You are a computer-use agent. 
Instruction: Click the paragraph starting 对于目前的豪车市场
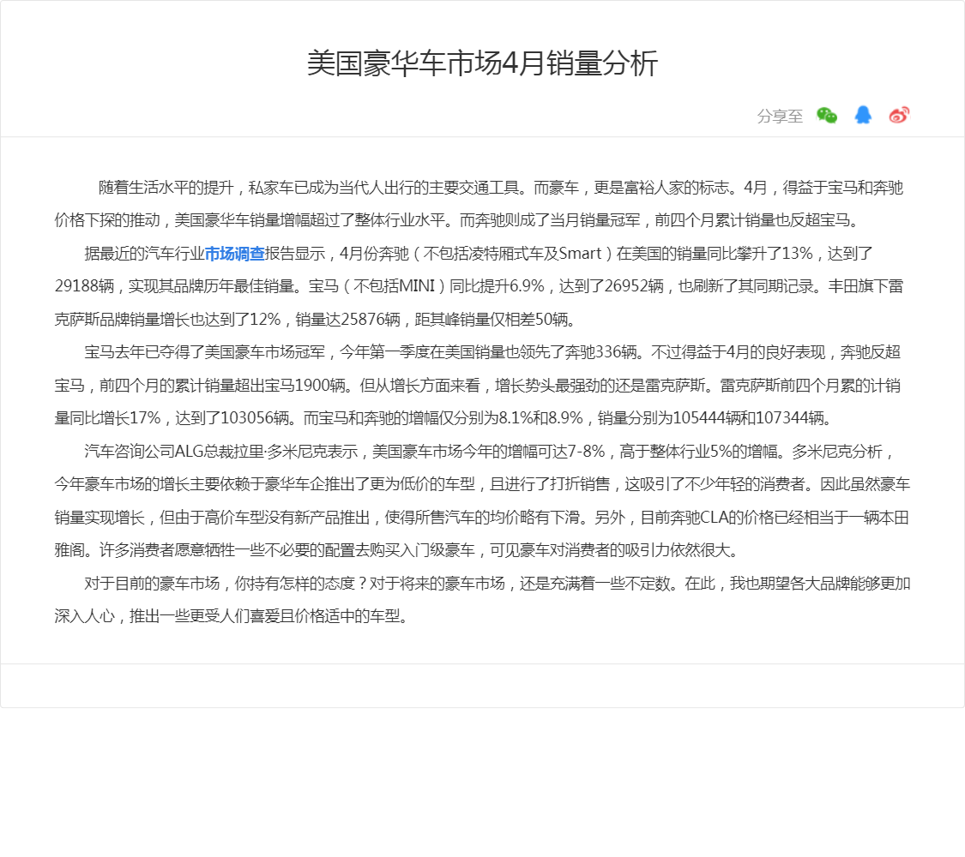point(482,599)
